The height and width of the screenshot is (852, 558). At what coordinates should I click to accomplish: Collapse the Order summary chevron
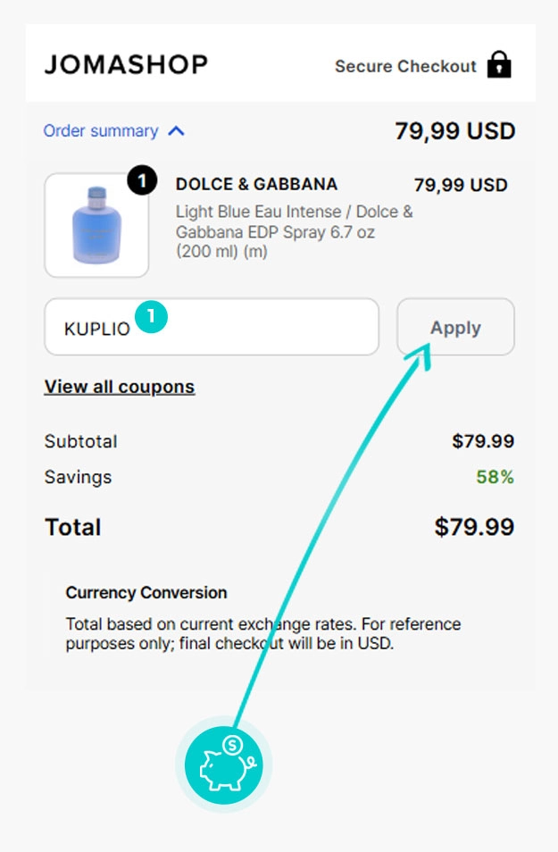pyautogui.click(x=176, y=131)
